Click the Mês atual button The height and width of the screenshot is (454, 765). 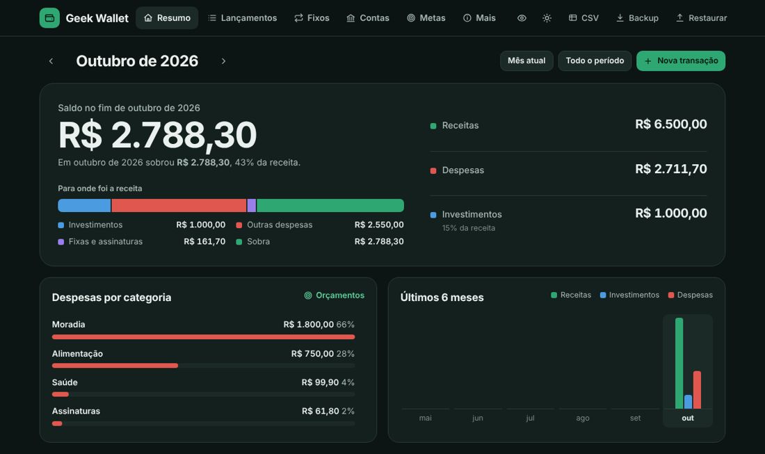(x=526, y=61)
